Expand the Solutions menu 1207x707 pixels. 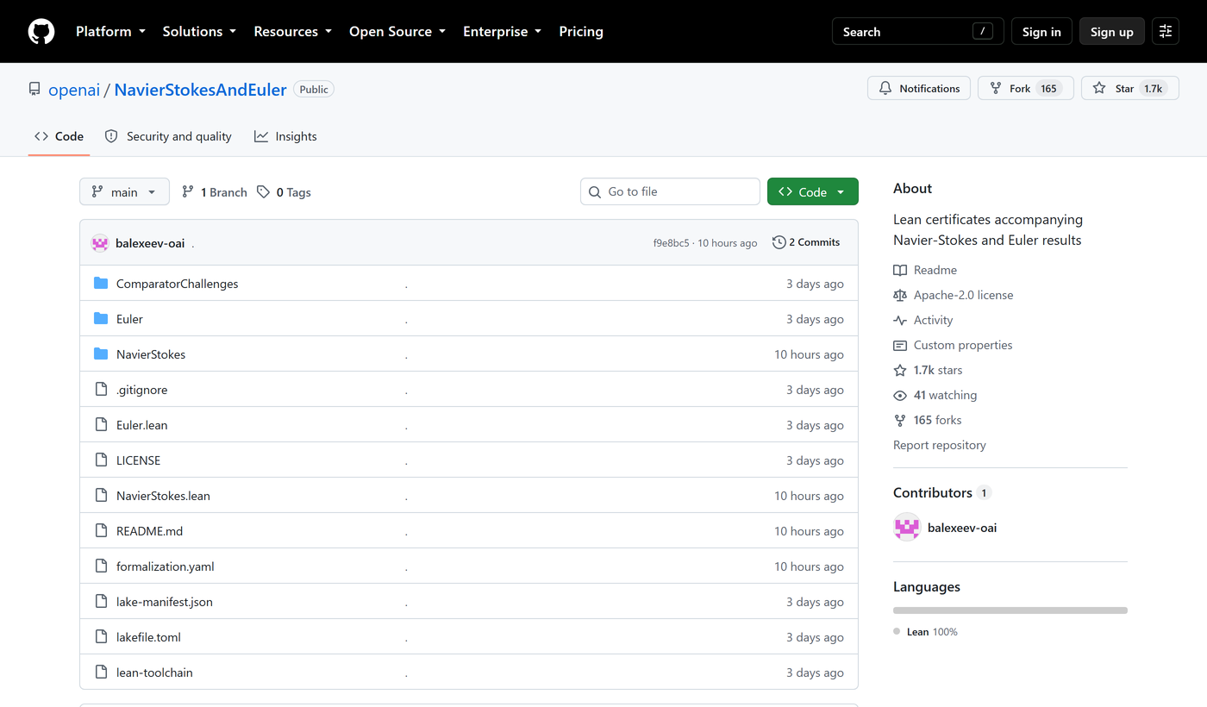(x=199, y=32)
